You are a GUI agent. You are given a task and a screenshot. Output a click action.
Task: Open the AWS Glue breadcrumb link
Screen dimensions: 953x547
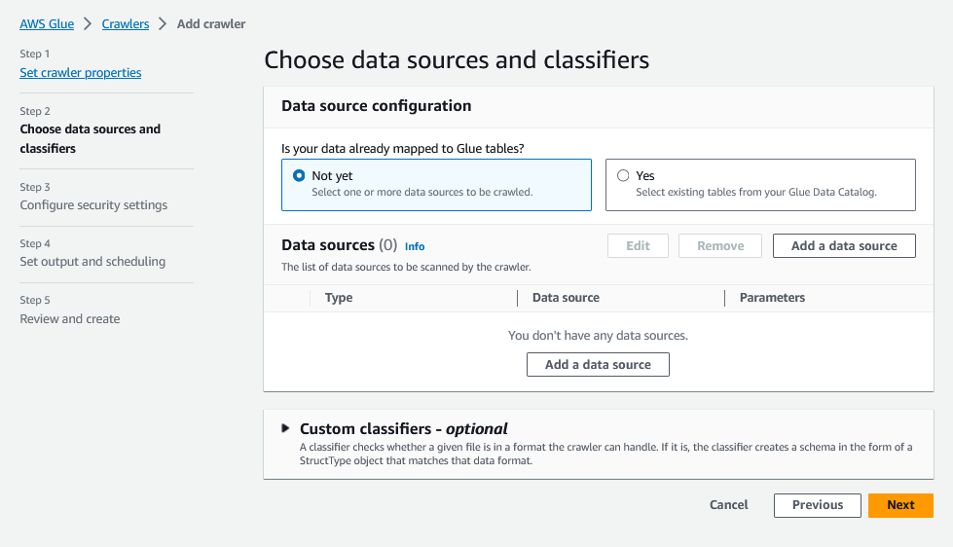point(47,23)
